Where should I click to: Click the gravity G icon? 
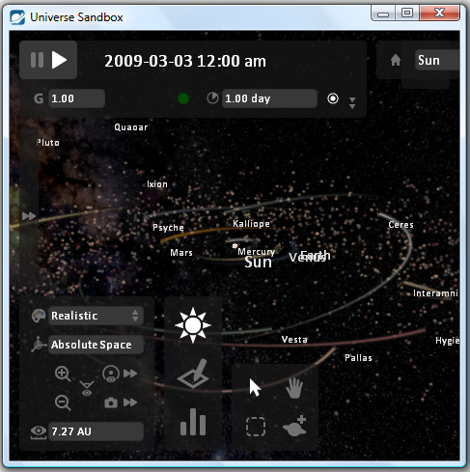[39, 98]
